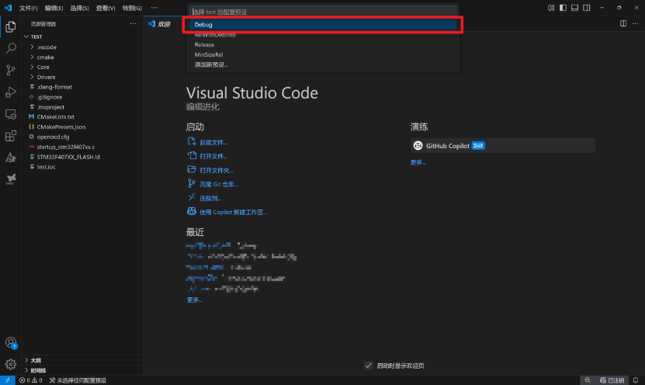
Task: Open the 选择(S) menu
Action: tap(79, 8)
